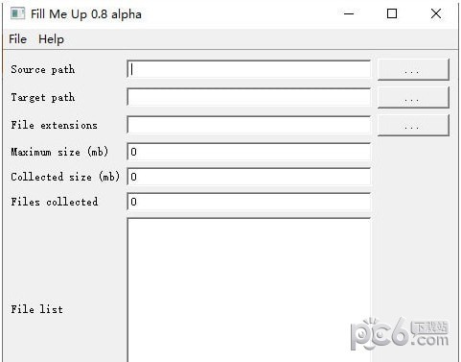Choose file extensions via ellipsis button

click(413, 125)
